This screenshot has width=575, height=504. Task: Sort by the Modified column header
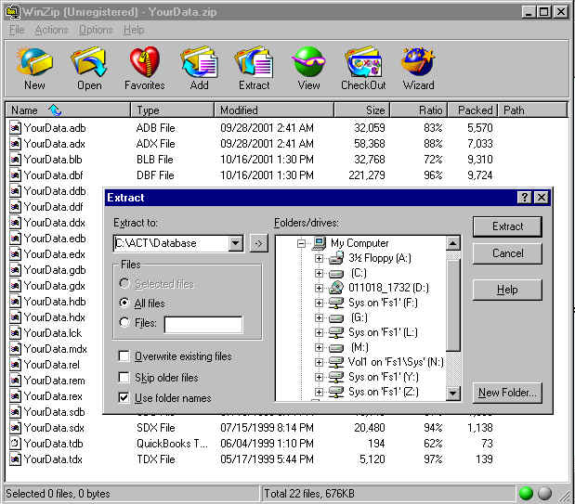pos(274,110)
